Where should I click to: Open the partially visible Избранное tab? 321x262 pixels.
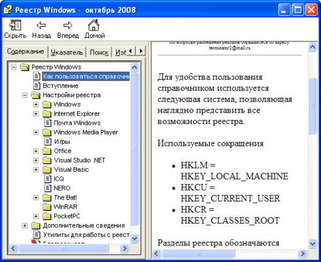tap(120, 52)
